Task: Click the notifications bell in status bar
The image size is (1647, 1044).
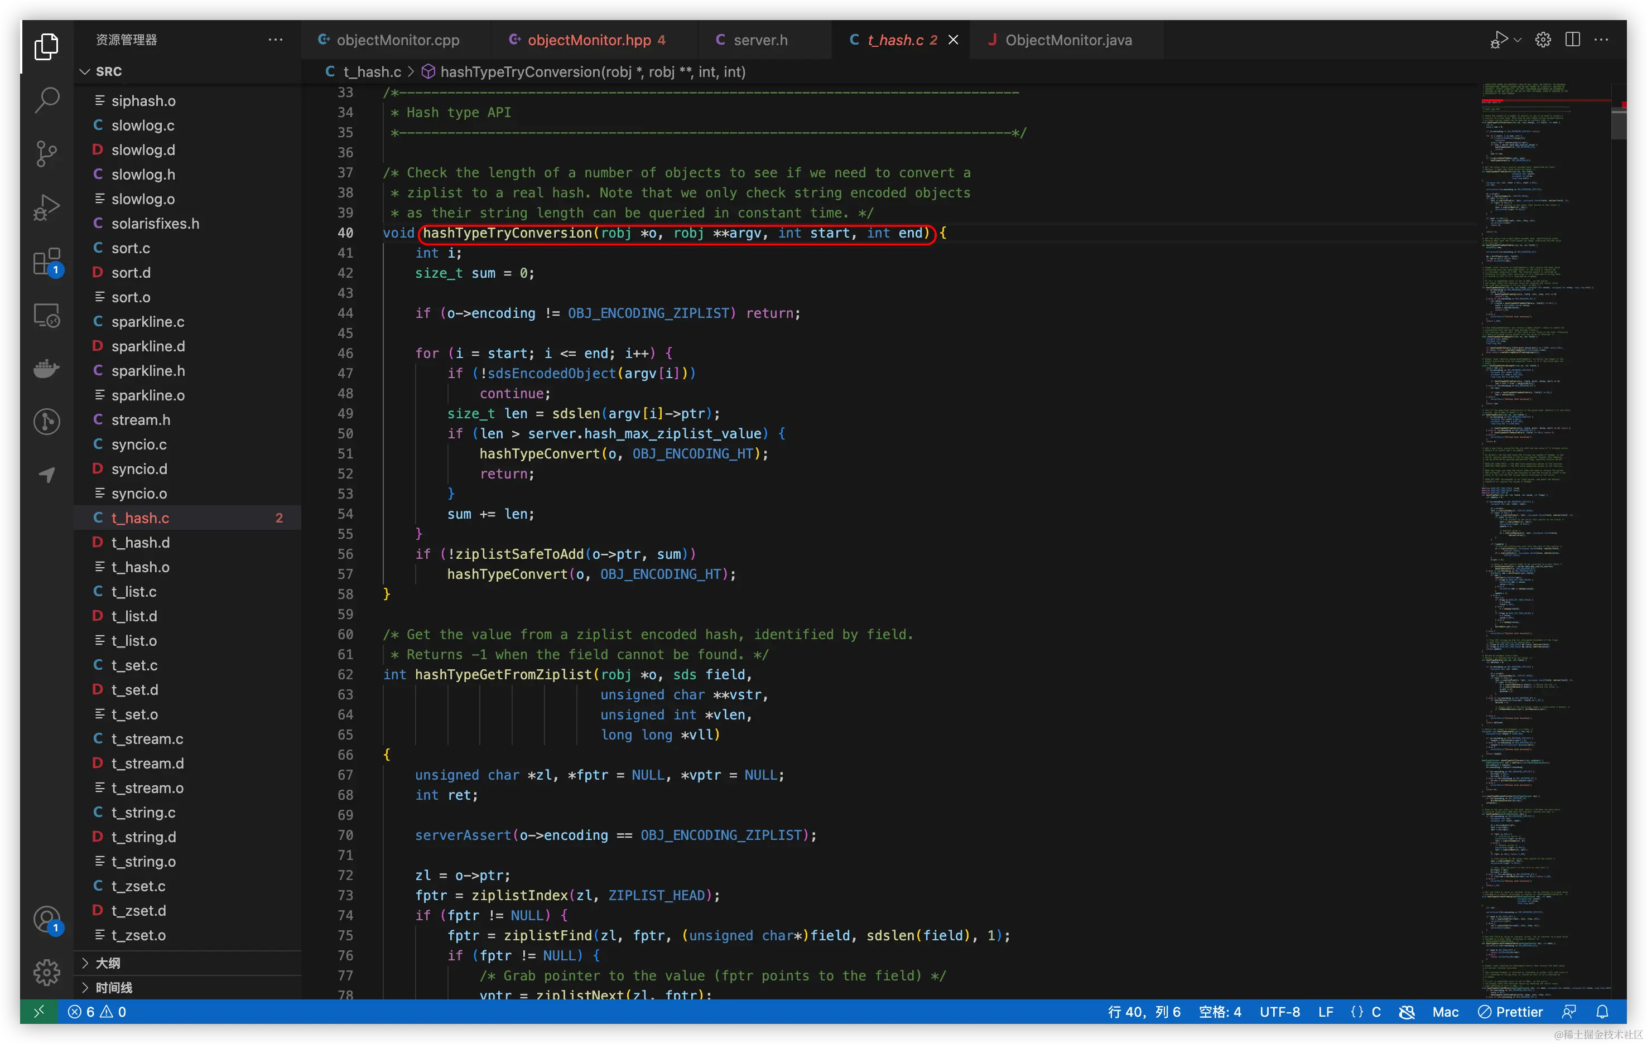Action: click(1602, 1012)
